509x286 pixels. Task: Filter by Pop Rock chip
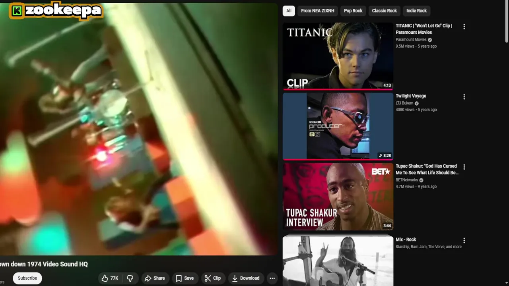(353, 11)
